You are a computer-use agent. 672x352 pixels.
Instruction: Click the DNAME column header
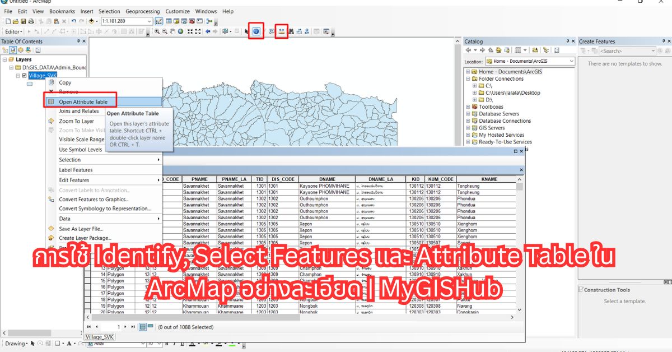326,179
